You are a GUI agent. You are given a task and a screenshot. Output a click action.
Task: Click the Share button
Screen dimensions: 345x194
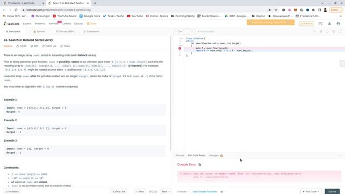(65, 46)
